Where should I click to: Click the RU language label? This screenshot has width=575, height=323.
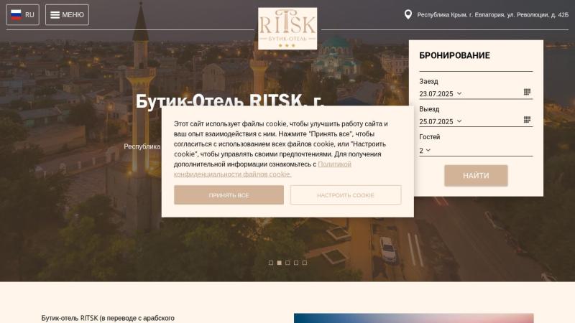(x=29, y=15)
